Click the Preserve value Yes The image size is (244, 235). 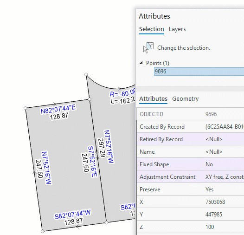(x=225, y=189)
